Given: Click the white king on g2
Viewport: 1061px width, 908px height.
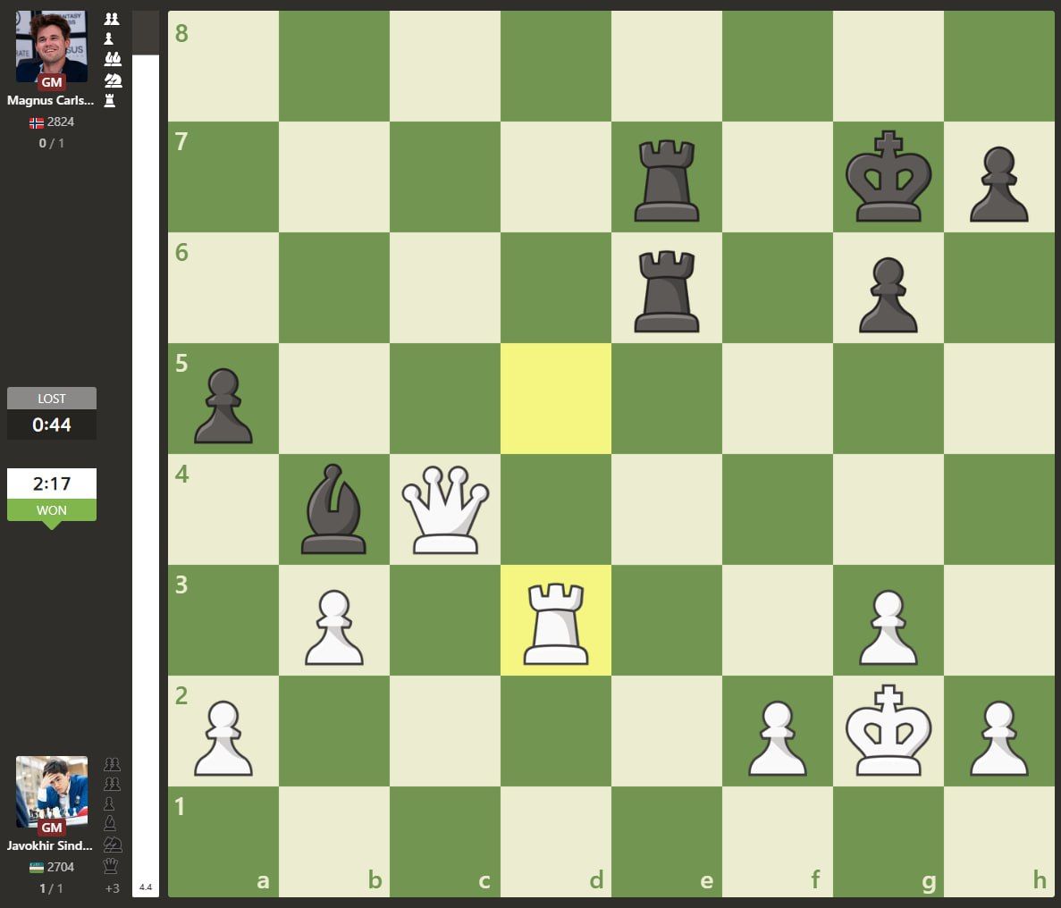Looking at the screenshot, I should coord(888,731).
